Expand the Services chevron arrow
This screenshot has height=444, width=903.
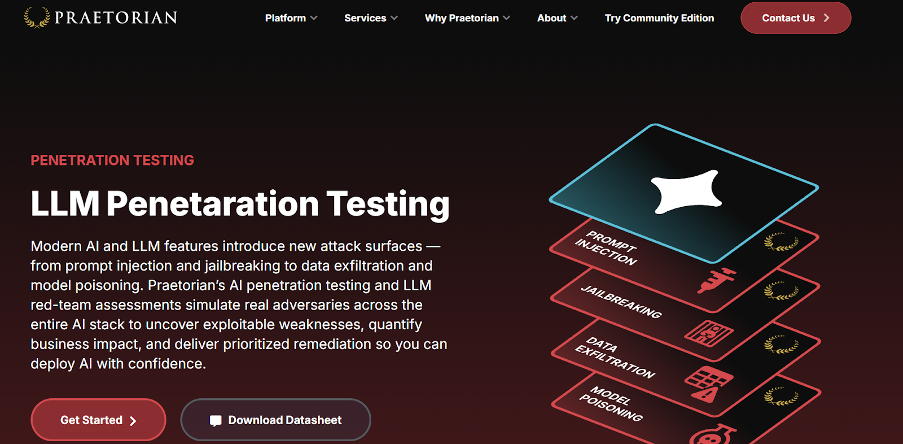point(394,18)
